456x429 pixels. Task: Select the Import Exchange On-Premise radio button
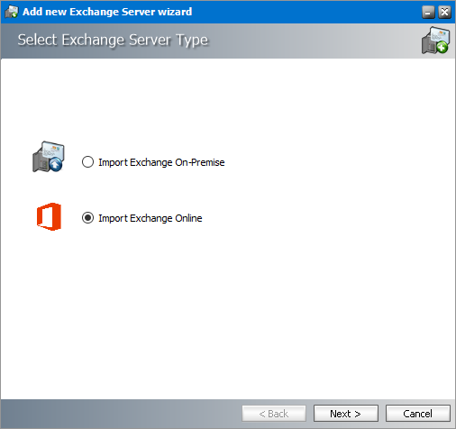87,162
